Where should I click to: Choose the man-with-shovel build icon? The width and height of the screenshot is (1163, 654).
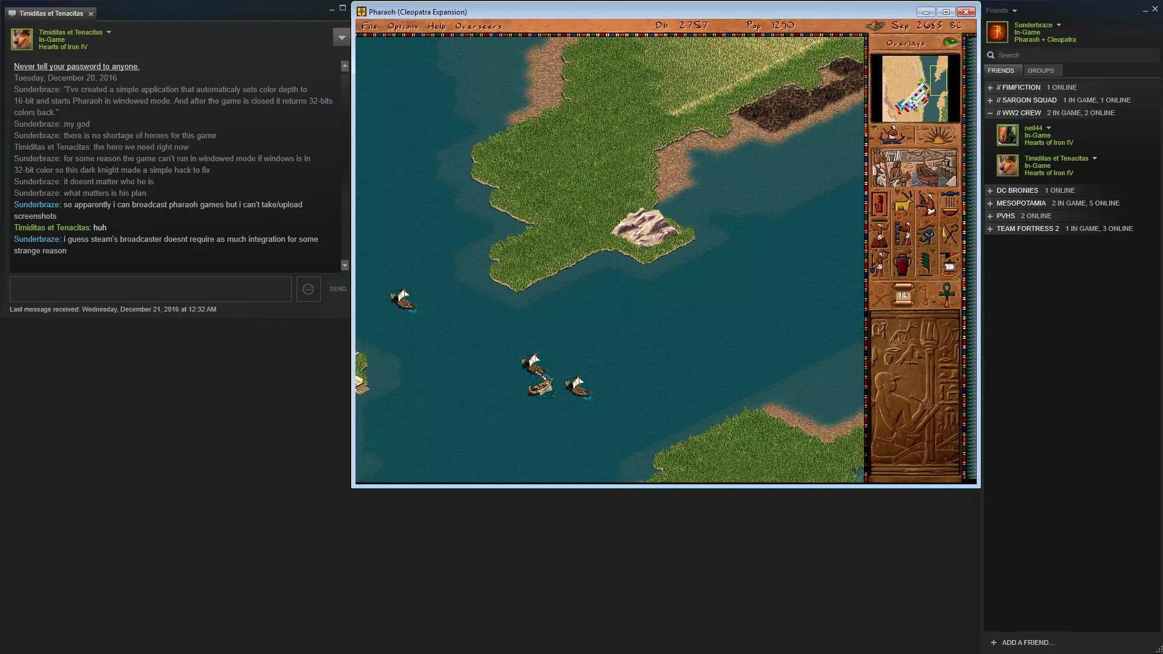879,264
